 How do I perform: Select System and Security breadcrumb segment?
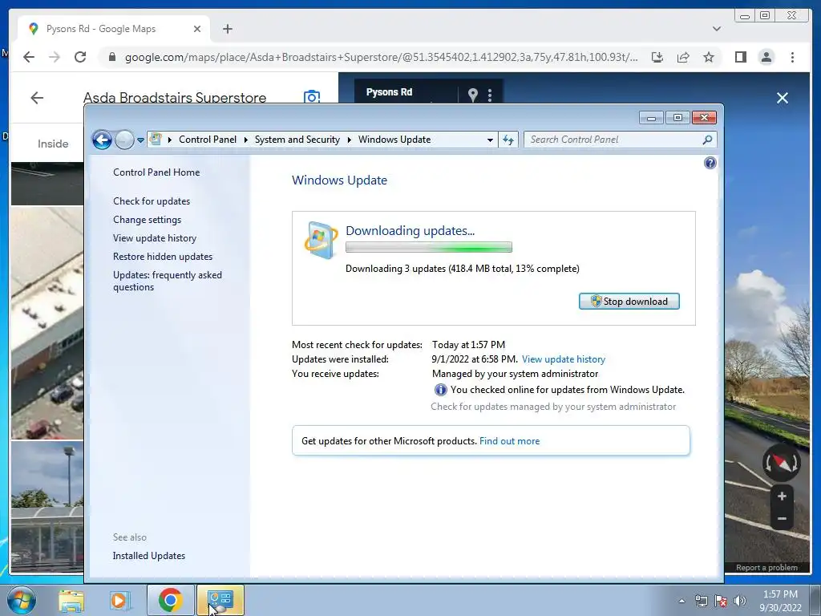(x=297, y=140)
